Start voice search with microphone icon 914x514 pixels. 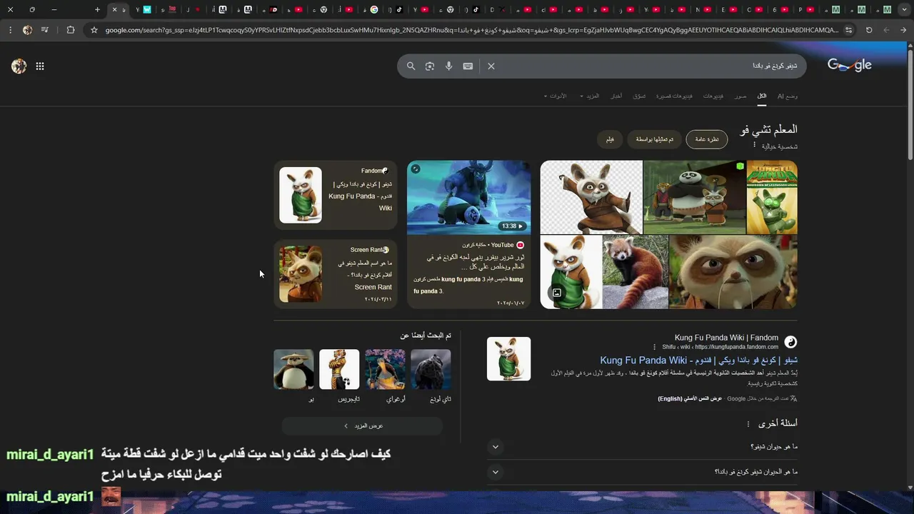448,66
